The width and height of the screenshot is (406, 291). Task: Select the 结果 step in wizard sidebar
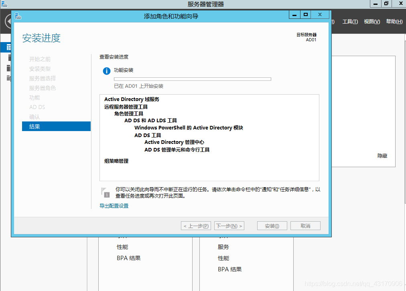click(56, 127)
